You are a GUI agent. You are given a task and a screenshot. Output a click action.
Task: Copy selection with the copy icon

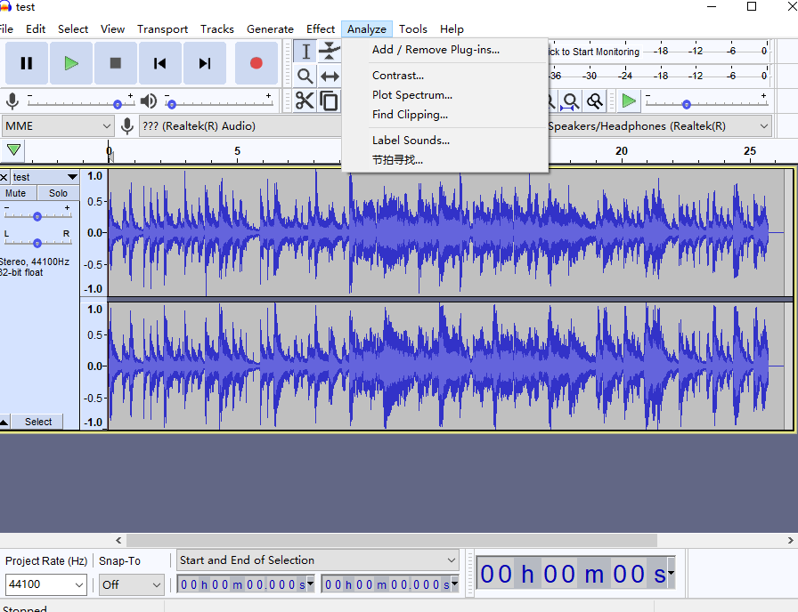330,101
